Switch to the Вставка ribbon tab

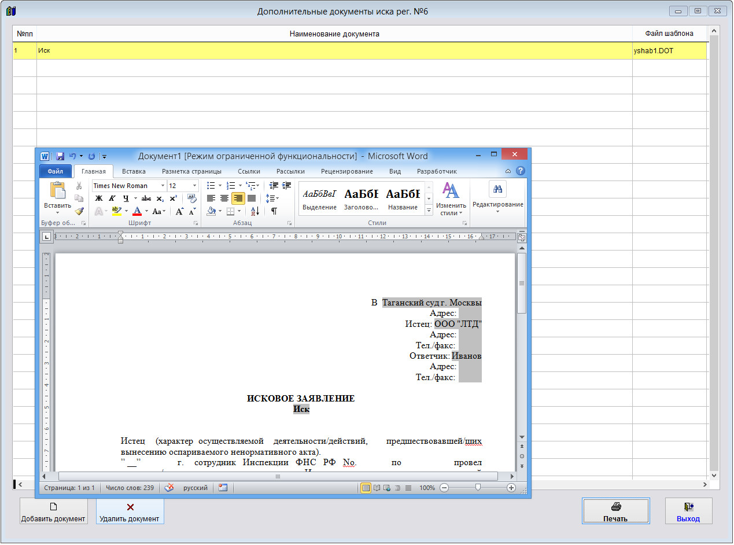pyautogui.click(x=134, y=171)
